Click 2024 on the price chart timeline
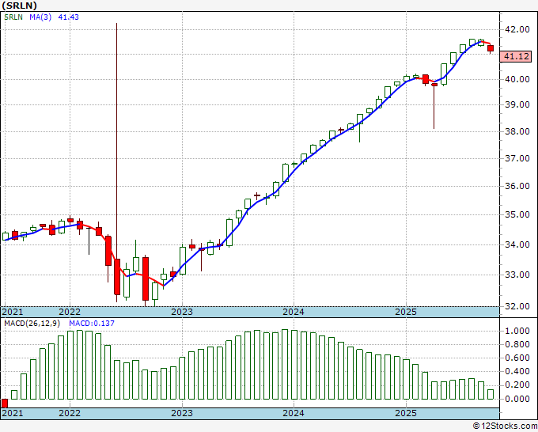This screenshot has height=432, width=538. (294, 312)
